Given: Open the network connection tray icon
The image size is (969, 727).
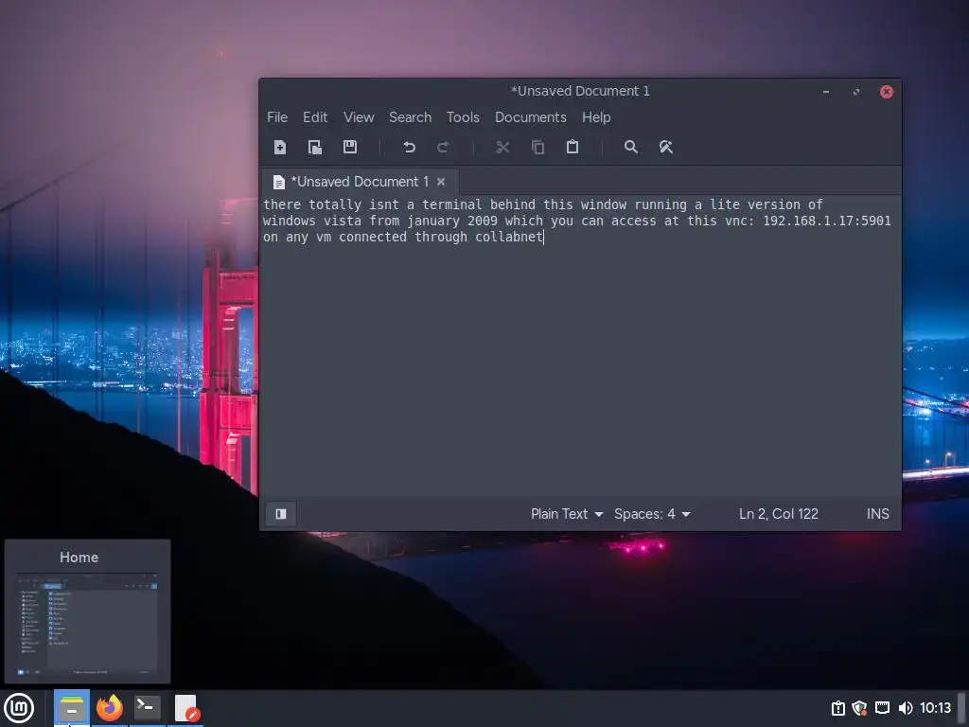Looking at the screenshot, I should [883, 708].
